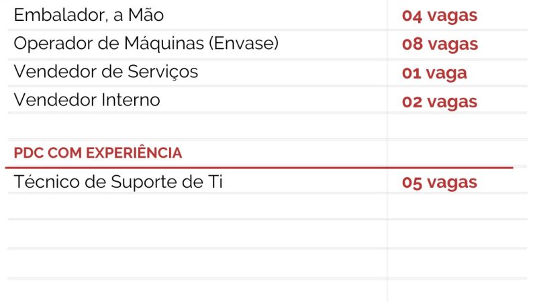
Task: Open the "Vendedor Interno" job listing
Action: [x=87, y=101]
